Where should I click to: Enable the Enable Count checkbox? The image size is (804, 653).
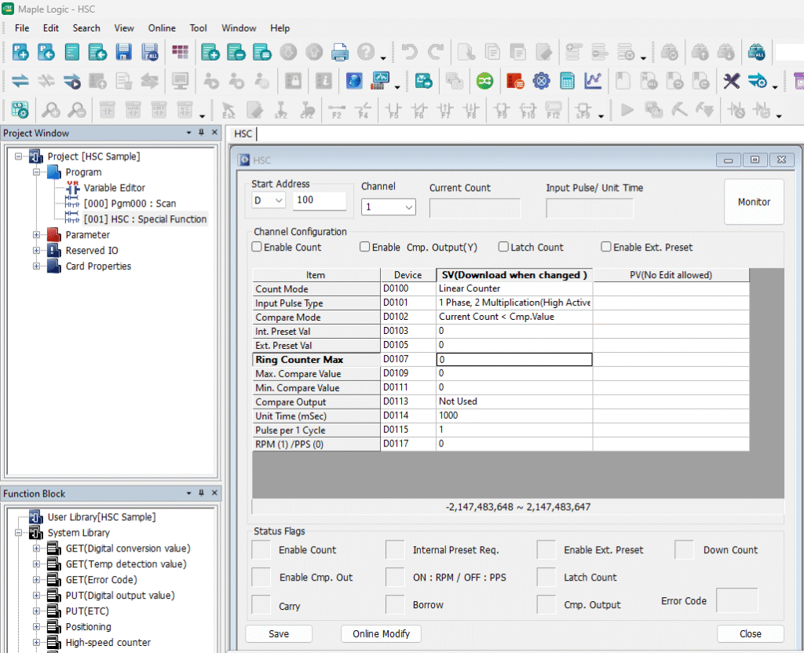[257, 247]
